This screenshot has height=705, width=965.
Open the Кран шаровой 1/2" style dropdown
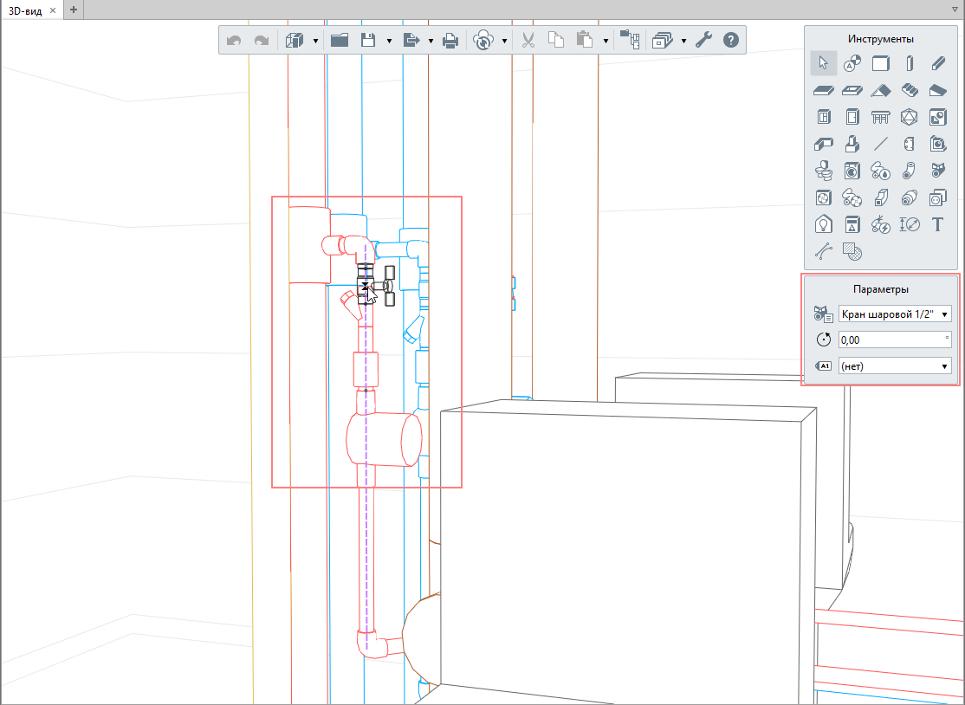(x=895, y=314)
